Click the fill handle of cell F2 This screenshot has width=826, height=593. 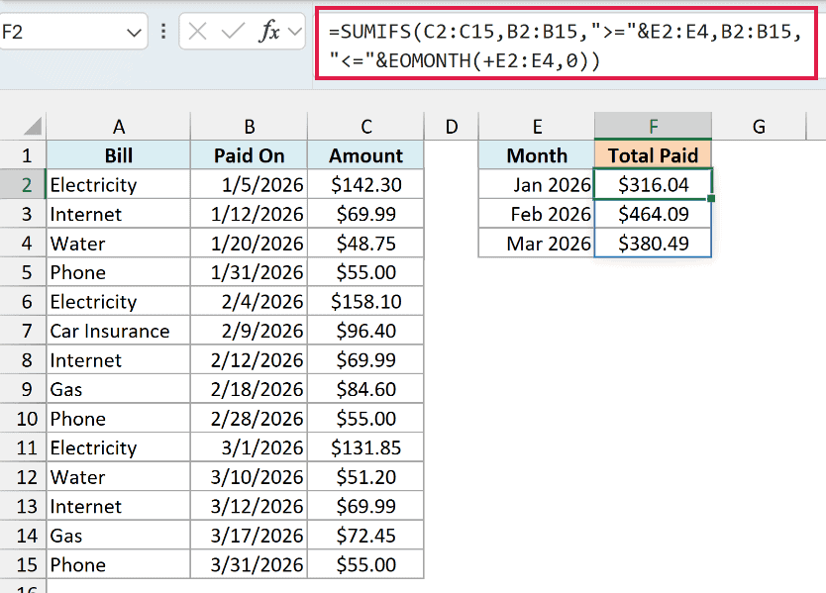tap(711, 199)
